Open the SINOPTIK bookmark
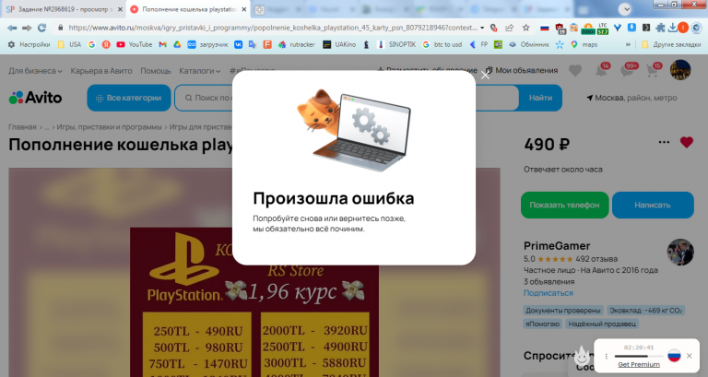The width and height of the screenshot is (708, 377). 396,44
